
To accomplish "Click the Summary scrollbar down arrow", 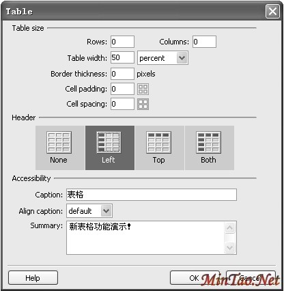I will tap(229, 247).
